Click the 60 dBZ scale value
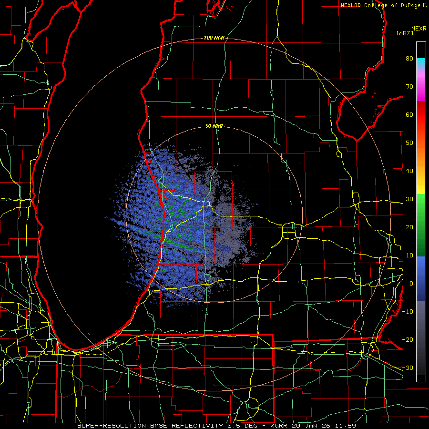The width and height of the screenshot is (429, 429). [409, 114]
